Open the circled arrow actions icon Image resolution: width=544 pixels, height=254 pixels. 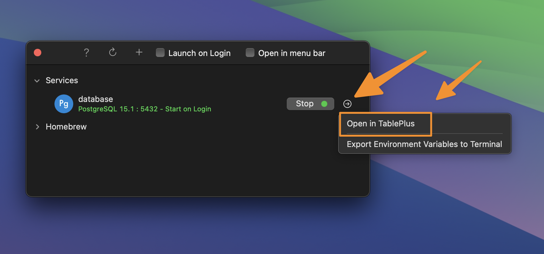click(347, 104)
